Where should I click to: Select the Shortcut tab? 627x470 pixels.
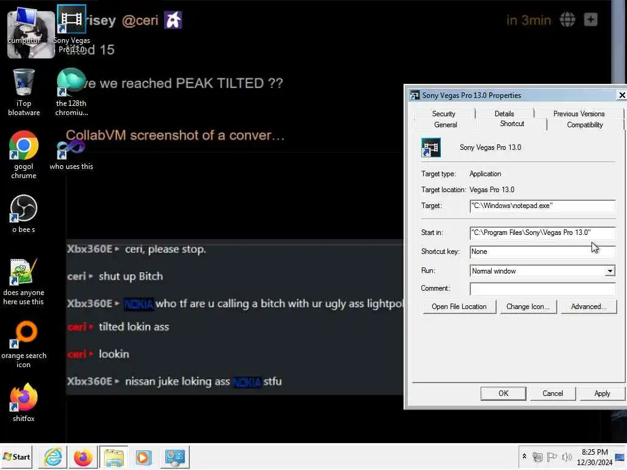coord(512,124)
